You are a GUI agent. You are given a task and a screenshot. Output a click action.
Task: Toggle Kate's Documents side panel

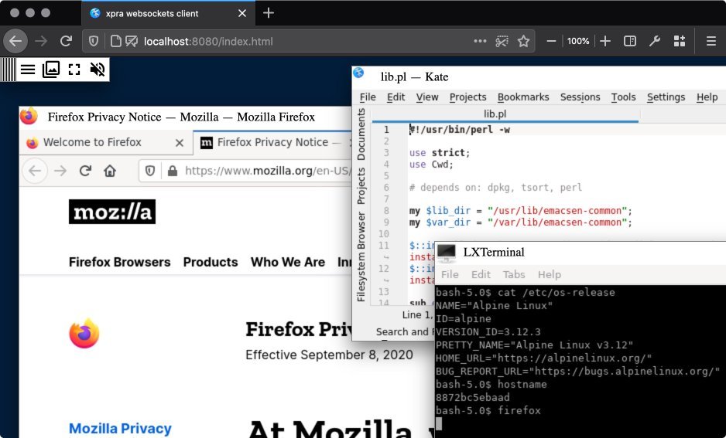coord(361,134)
